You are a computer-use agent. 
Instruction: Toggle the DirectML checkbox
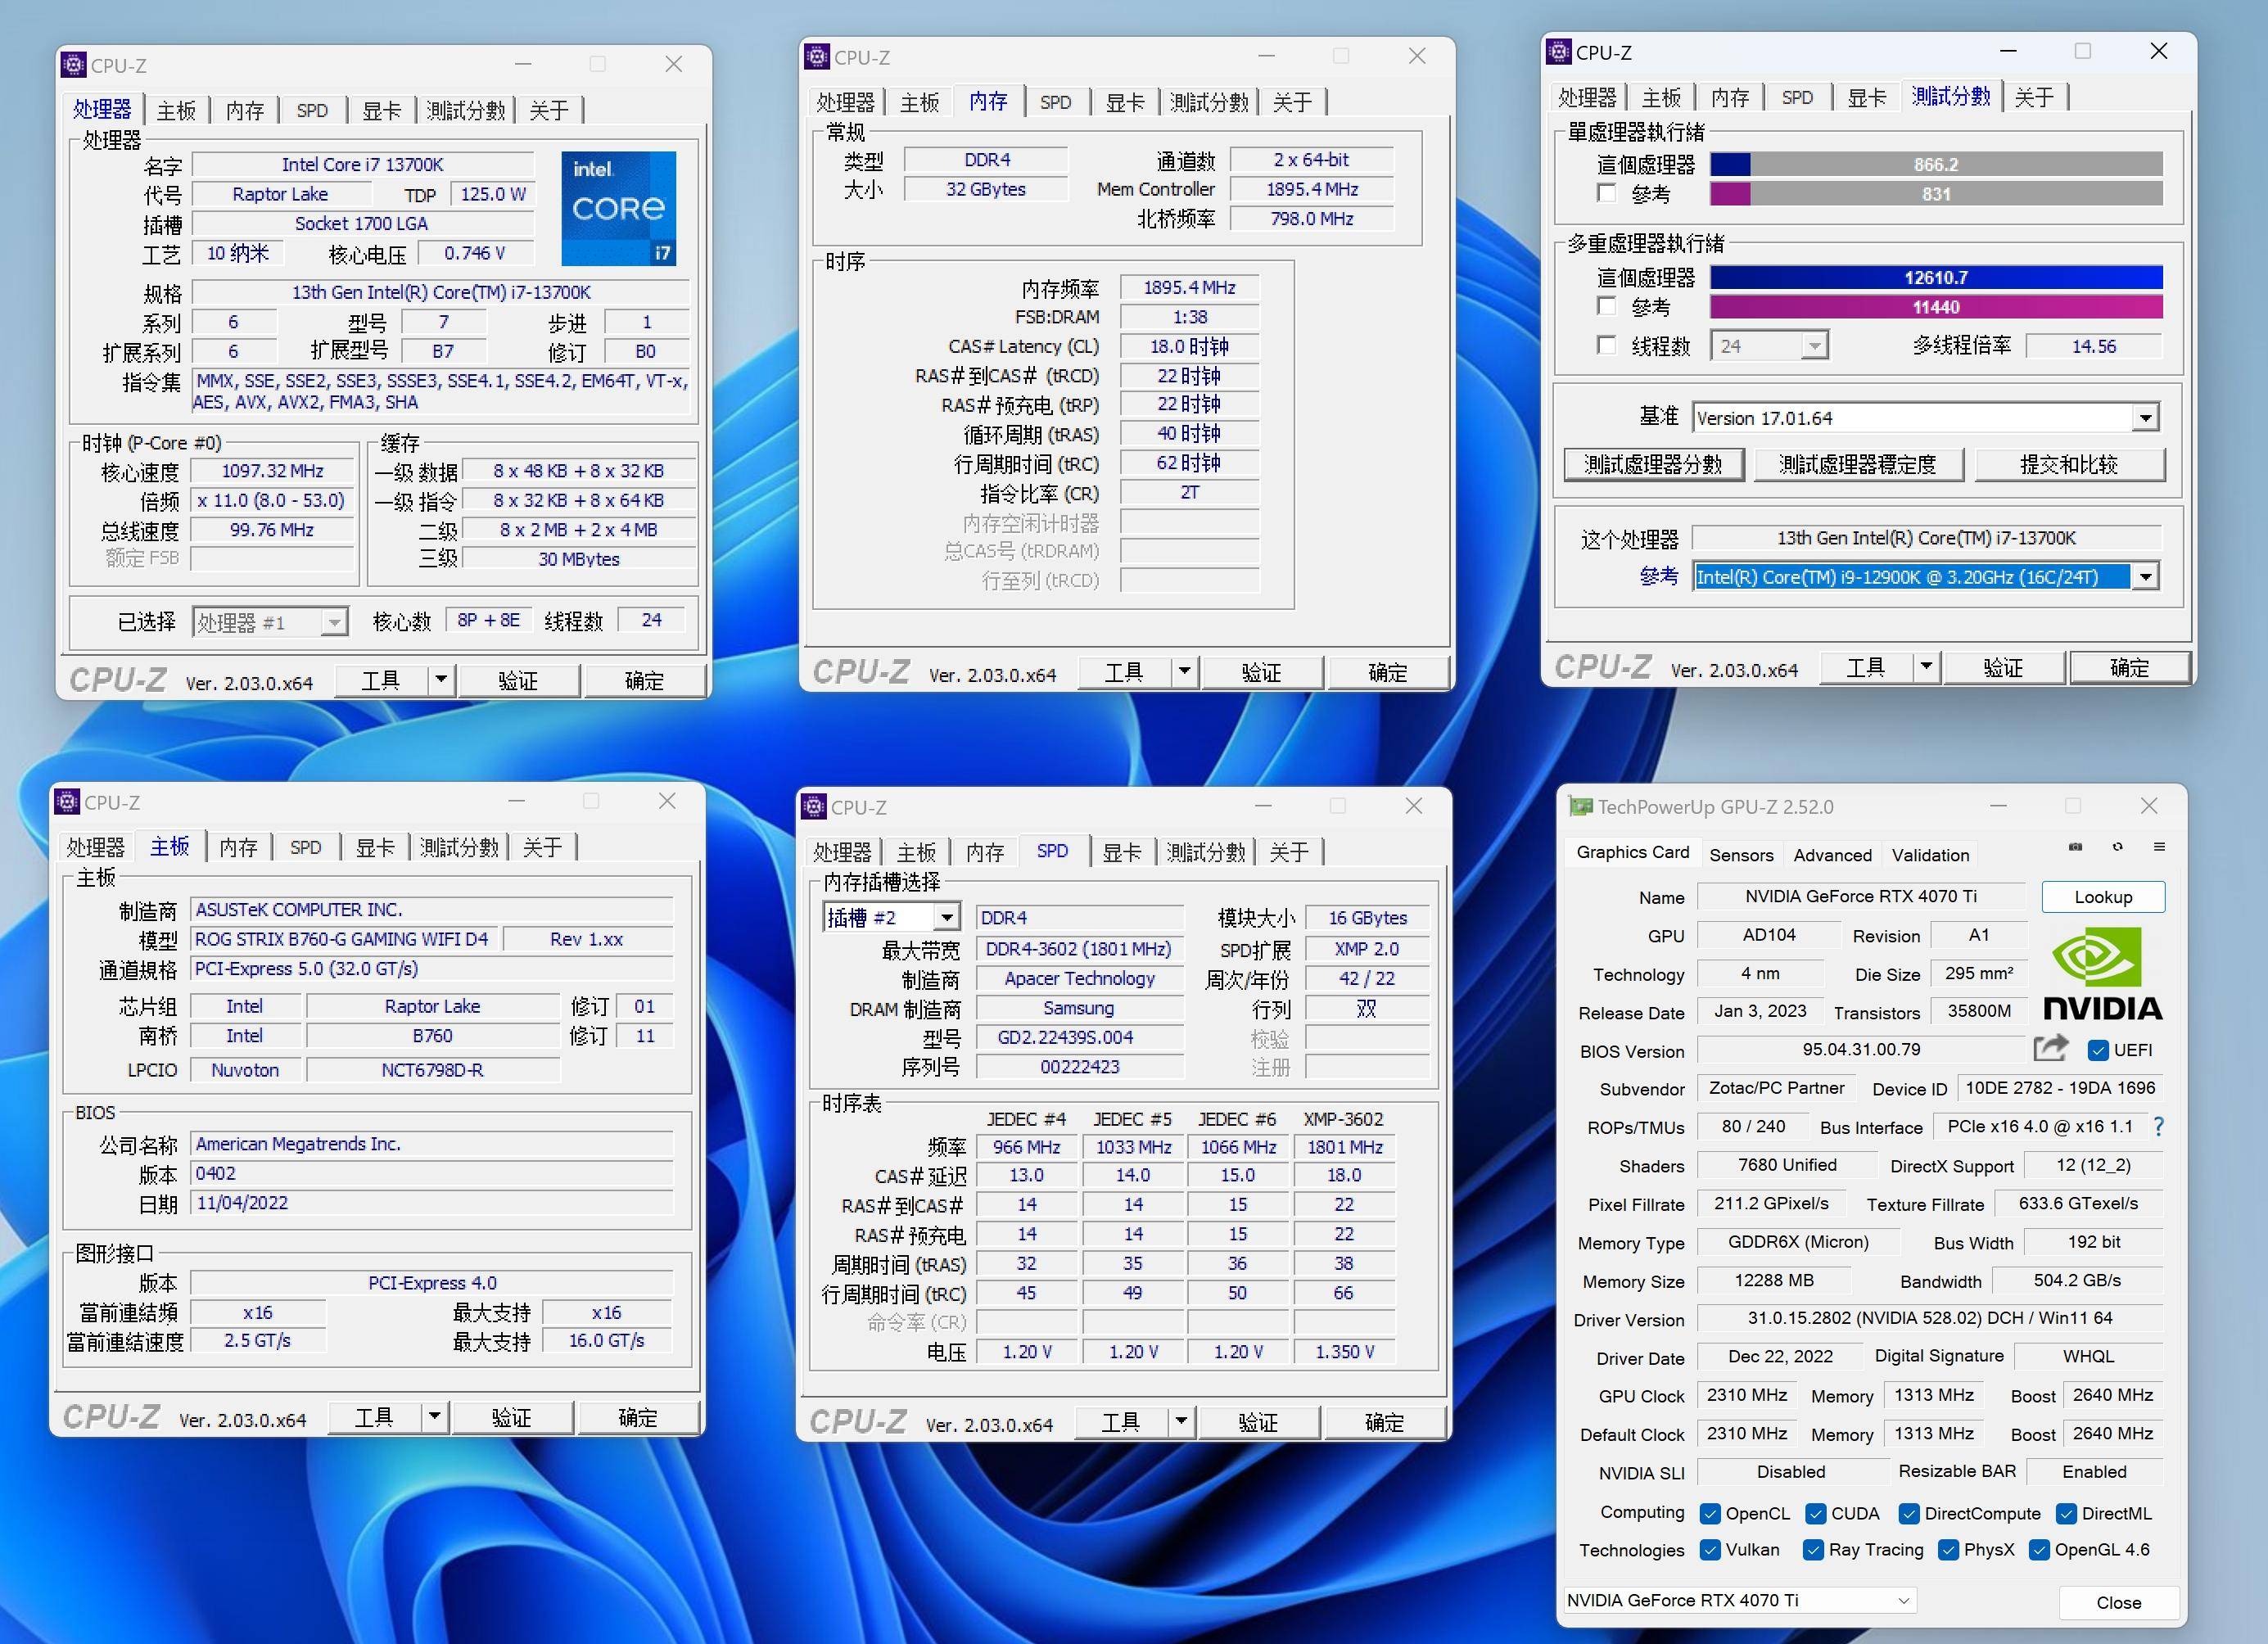pyautogui.click(x=2066, y=1513)
